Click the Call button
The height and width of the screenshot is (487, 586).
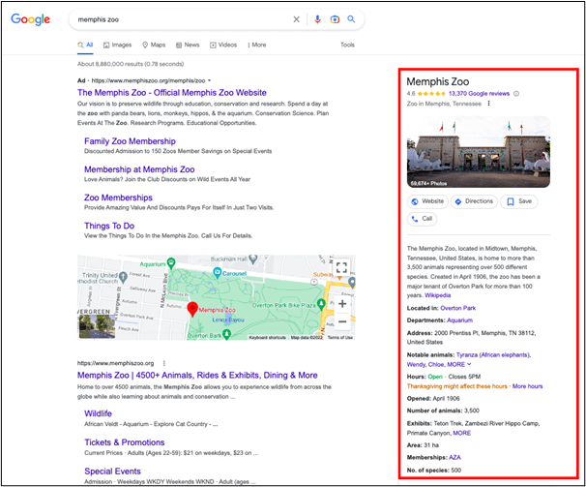[422, 219]
